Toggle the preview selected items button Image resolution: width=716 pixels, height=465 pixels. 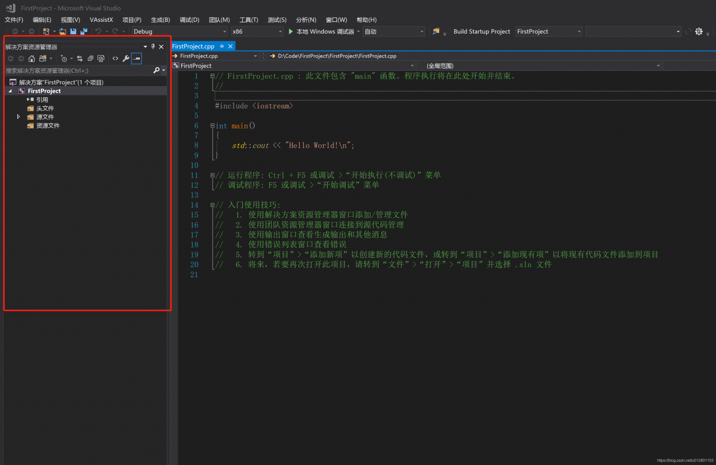pyautogui.click(x=136, y=59)
